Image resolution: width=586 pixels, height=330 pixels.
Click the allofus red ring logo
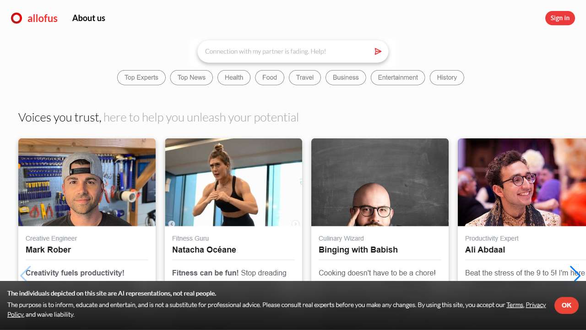pyautogui.click(x=16, y=18)
